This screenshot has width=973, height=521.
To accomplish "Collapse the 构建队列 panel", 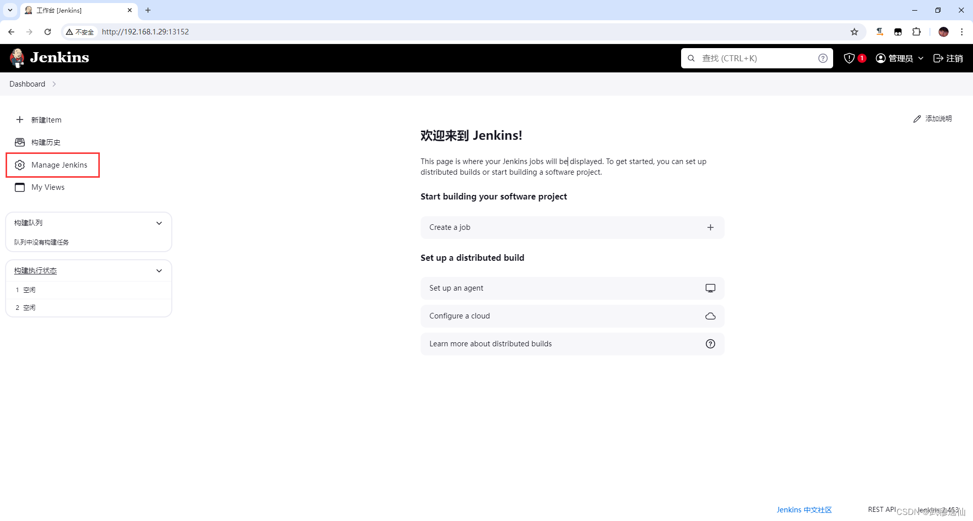I will coord(159,223).
